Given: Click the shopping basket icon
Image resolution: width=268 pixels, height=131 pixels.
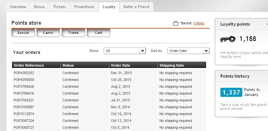Looking at the screenshot, I should [175, 23].
